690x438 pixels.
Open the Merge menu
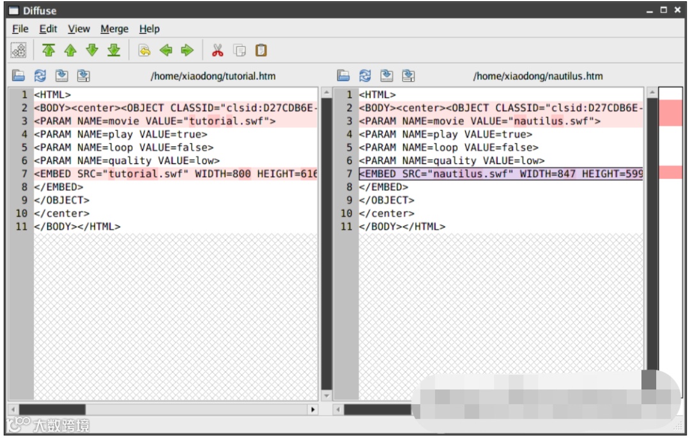point(114,29)
